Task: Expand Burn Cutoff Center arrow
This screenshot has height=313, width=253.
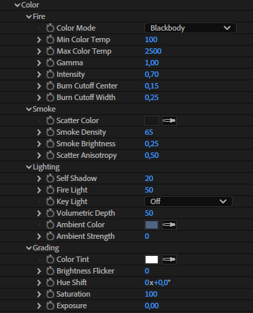Action: tap(39, 86)
